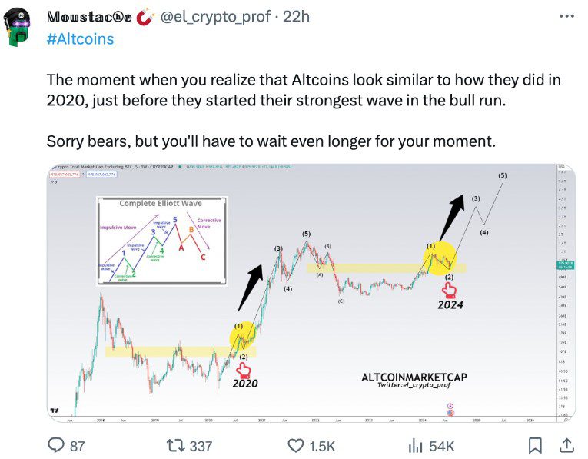Click the Moustache display name
588x459 pixels.
tap(88, 17)
